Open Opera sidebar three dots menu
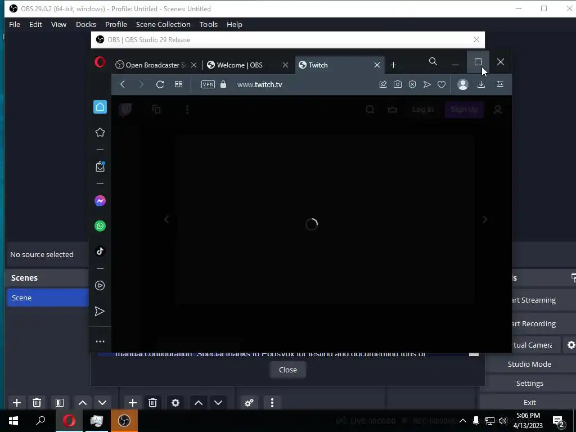 (100, 341)
